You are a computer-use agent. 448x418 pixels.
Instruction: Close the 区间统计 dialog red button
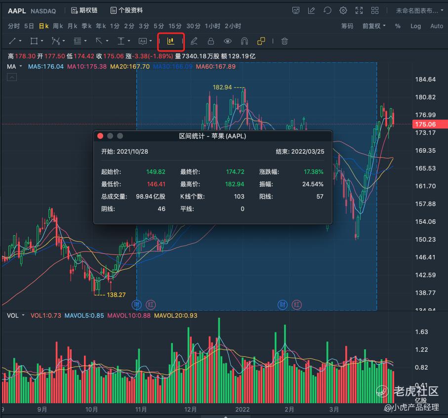tap(100, 136)
